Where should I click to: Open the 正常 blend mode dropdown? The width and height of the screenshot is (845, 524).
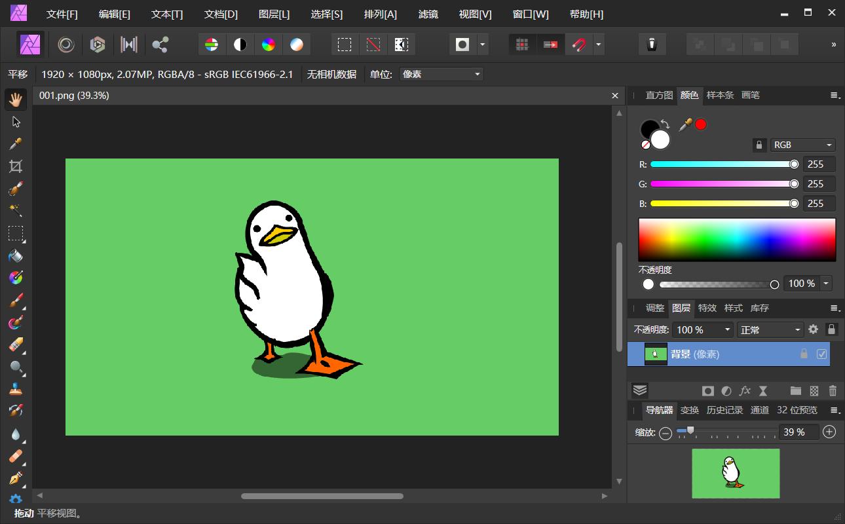770,329
